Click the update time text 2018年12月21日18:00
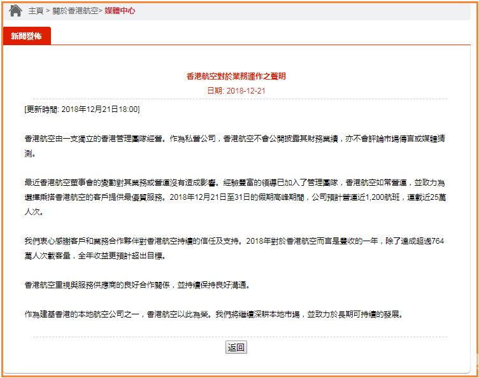The width and height of the screenshot is (479, 378). 99,109
